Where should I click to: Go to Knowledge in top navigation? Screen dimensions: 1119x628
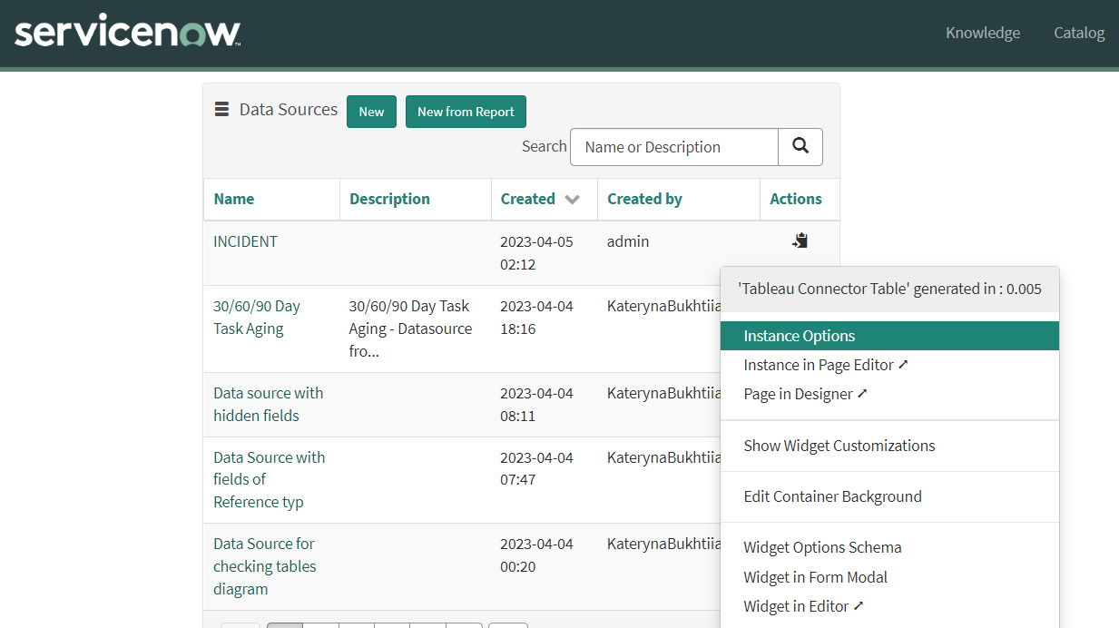pos(982,33)
